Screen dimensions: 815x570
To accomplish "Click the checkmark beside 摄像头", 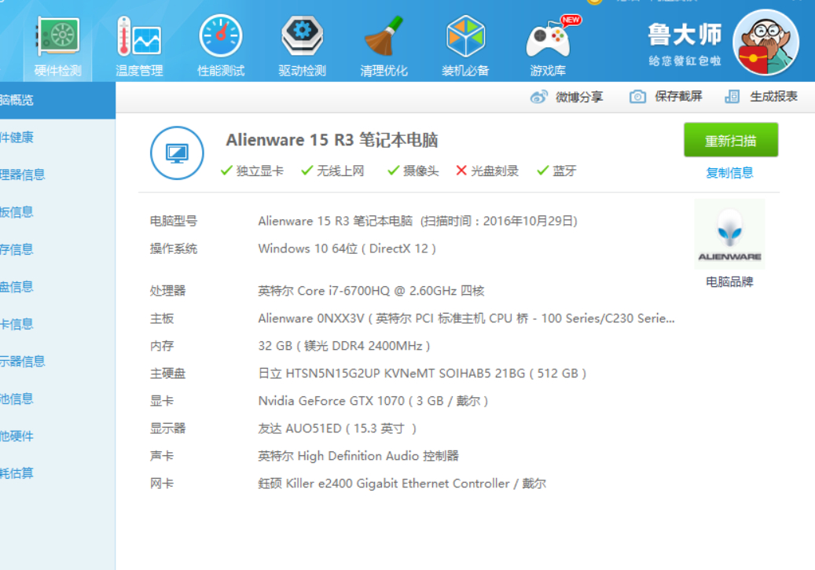I will [x=394, y=171].
